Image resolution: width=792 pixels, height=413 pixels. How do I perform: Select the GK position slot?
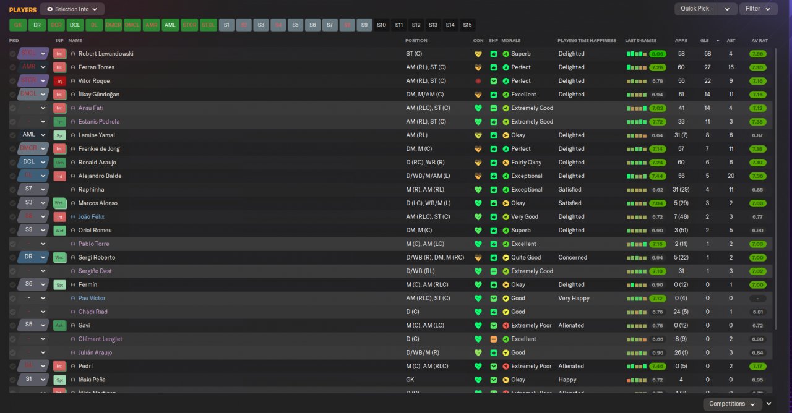18,25
